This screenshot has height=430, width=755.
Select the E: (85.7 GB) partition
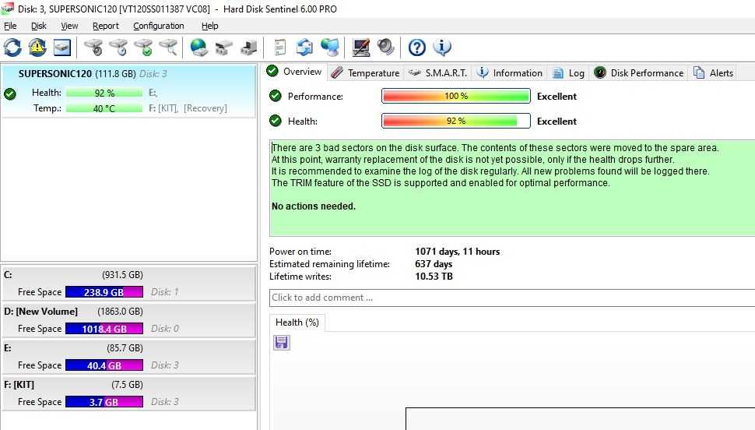point(128,357)
